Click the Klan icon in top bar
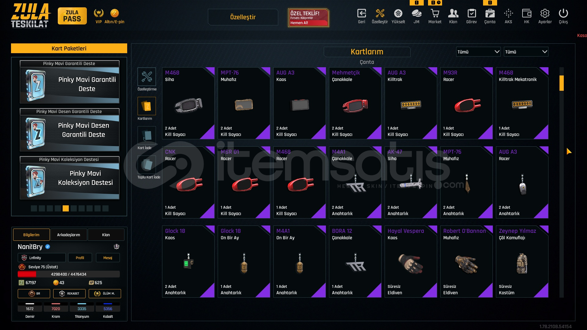The height and width of the screenshot is (330, 587). pyautogui.click(x=453, y=13)
